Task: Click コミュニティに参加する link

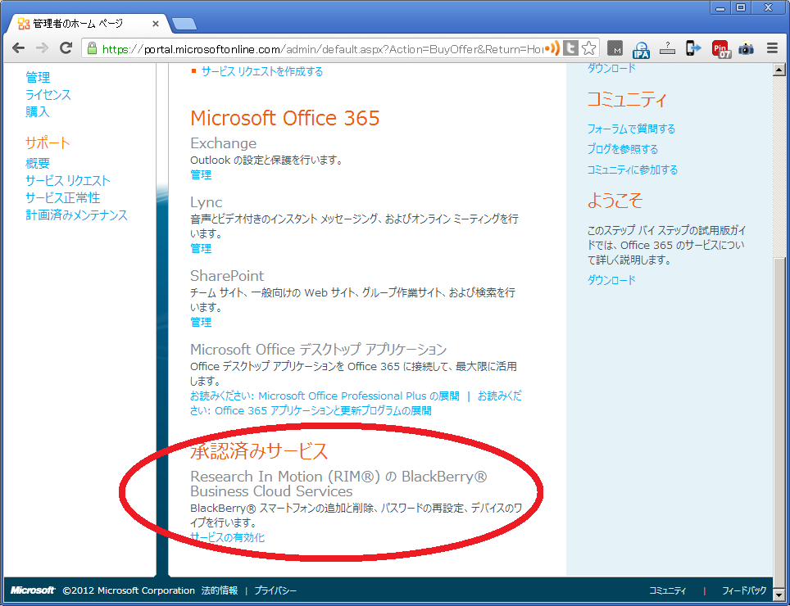Action: coord(633,170)
